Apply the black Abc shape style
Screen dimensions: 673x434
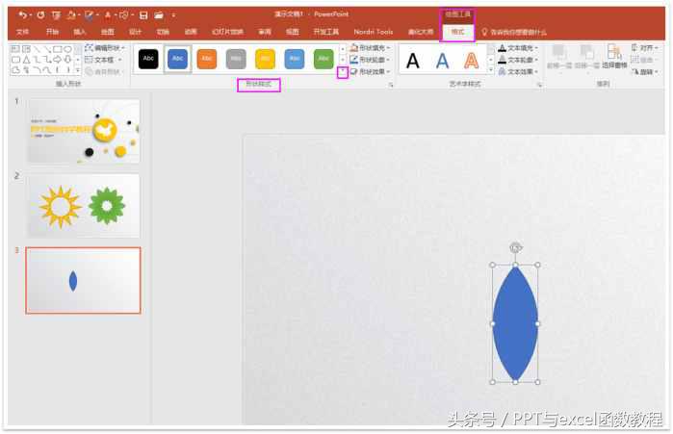click(148, 59)
